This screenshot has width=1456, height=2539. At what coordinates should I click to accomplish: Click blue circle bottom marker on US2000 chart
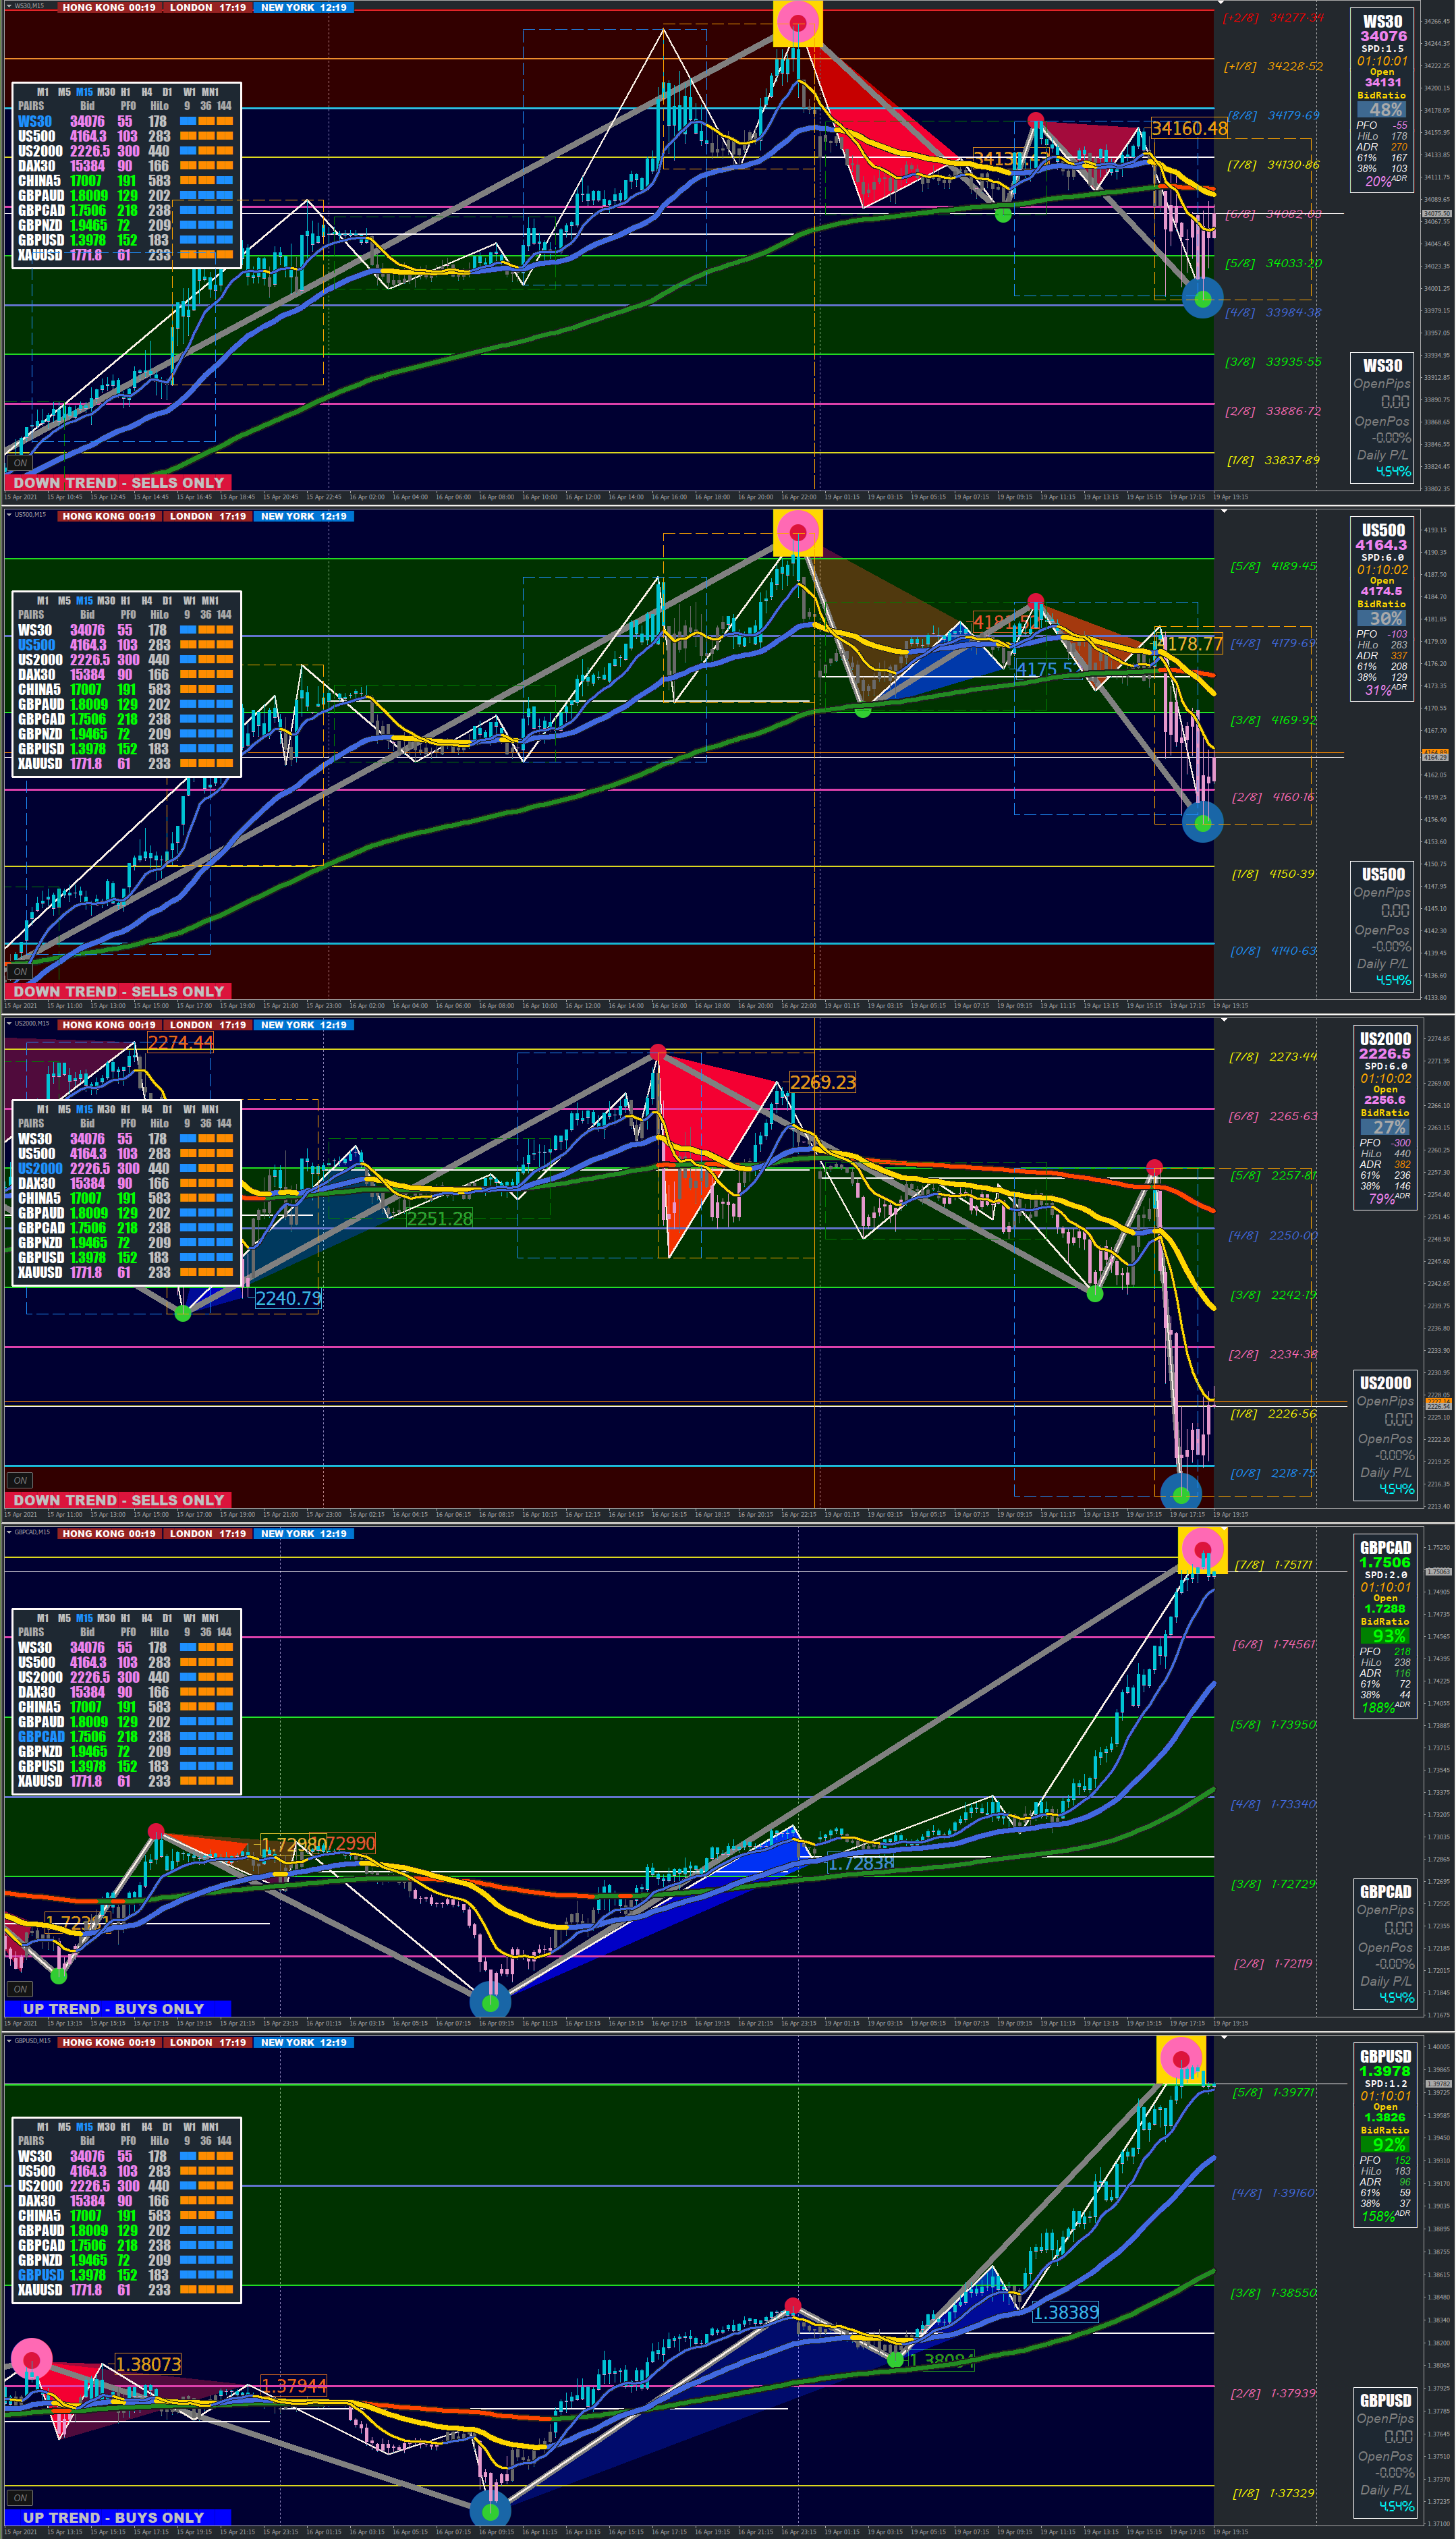point(1181,1495)
